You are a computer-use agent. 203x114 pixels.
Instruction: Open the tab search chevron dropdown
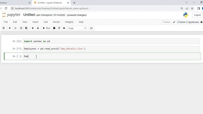[187, 2]
